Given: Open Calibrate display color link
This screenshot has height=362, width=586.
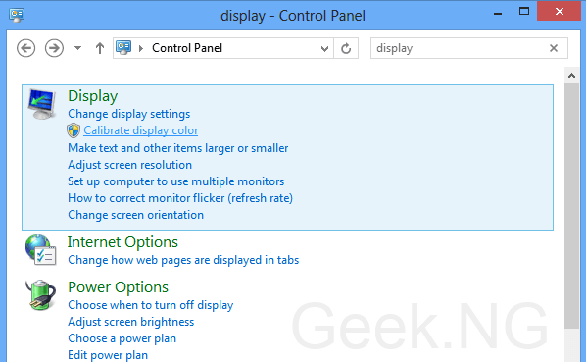Looking at the screenshot, I should pos(140,130).
